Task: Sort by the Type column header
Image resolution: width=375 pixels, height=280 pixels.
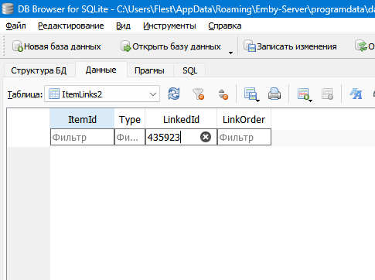Action: coord(130,119)
